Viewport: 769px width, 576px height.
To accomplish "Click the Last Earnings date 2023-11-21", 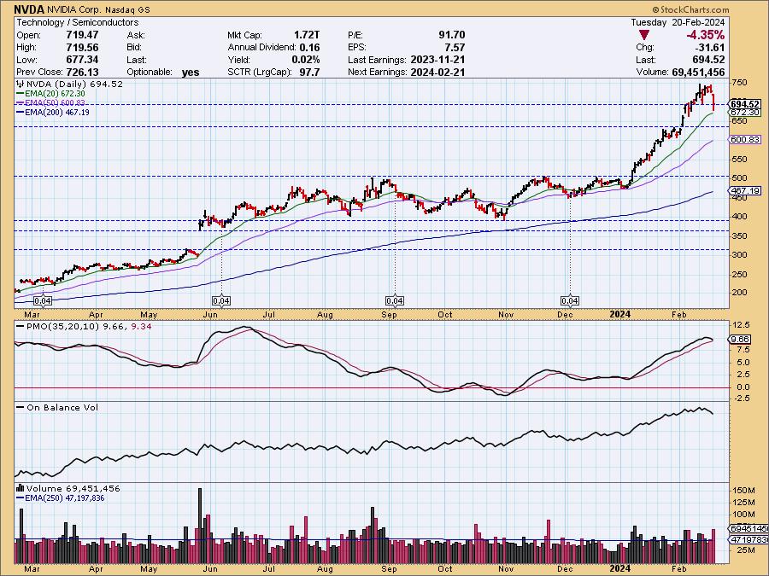I will coord(437,60).
